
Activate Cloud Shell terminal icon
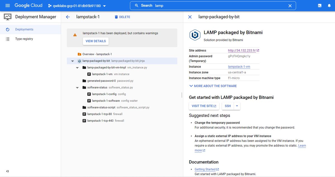pyautogui.click(x=319, y=6)
